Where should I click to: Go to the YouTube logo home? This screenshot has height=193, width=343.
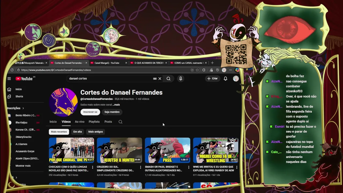tap(24, 79)
